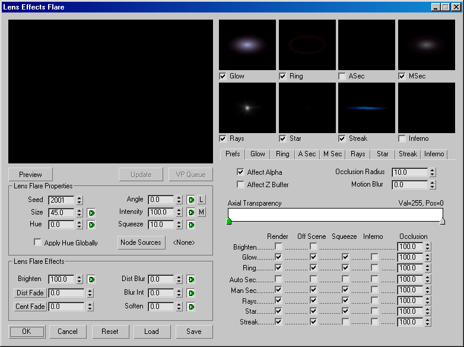Open the Star tab

pos(382,154)
